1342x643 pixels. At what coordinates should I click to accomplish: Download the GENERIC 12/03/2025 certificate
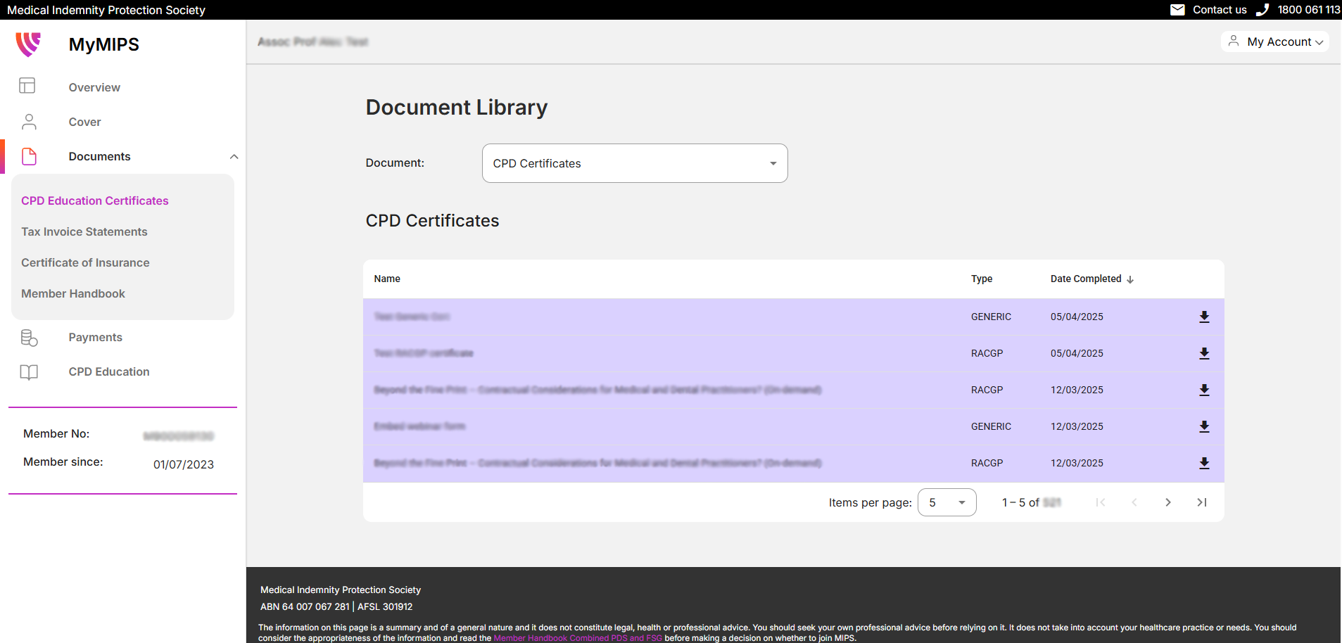tap(1204, 426)
